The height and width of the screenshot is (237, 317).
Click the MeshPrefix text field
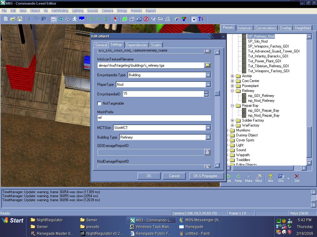pyautogui.click(x=154, y=118)
